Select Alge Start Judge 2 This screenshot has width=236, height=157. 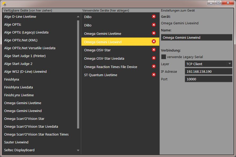[x=18, y=64]
